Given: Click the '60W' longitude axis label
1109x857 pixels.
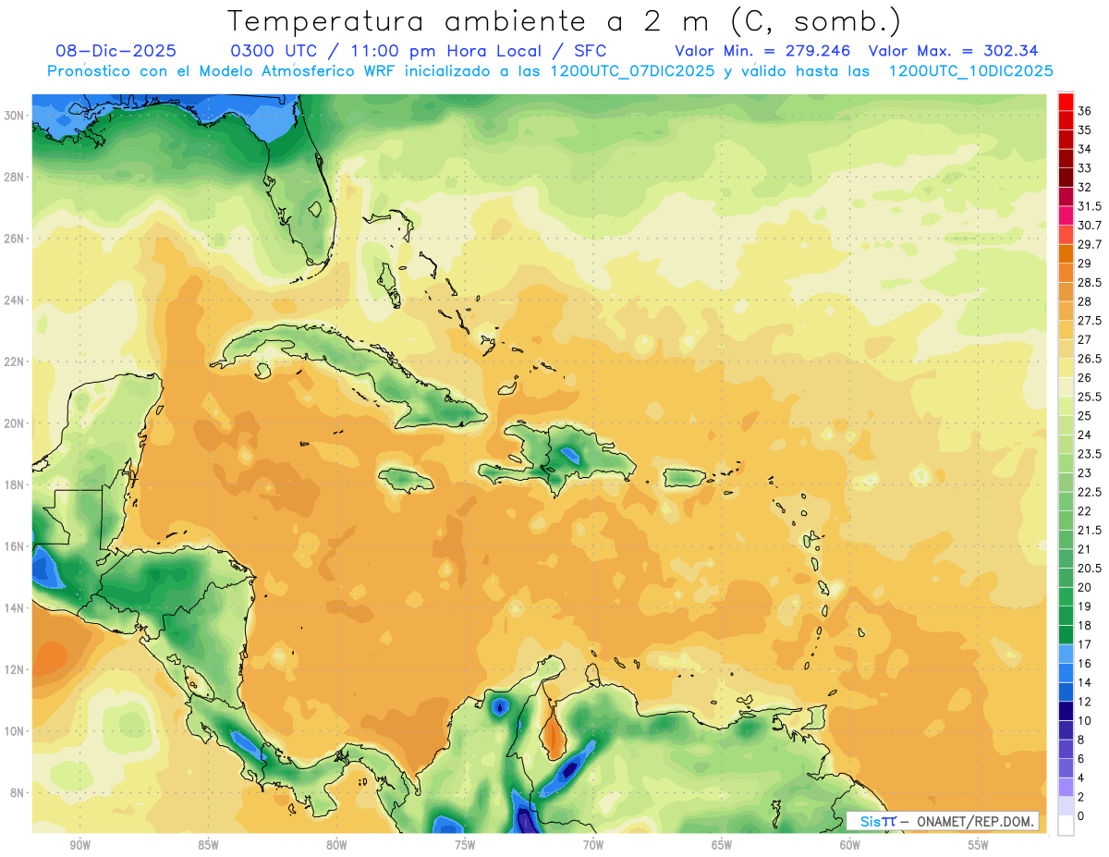Looking at the screenshot, I should click(x=850, y=845).
